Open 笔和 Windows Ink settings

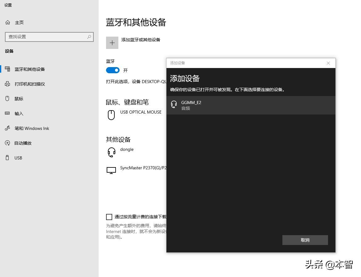click(32, 128)
